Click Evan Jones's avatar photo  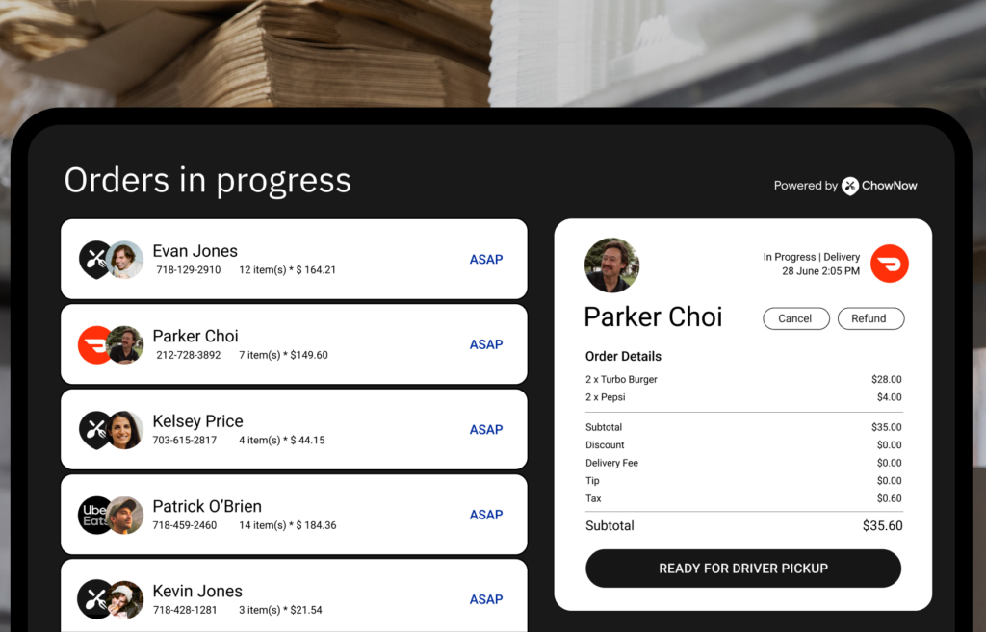click(x=124, y=260)
